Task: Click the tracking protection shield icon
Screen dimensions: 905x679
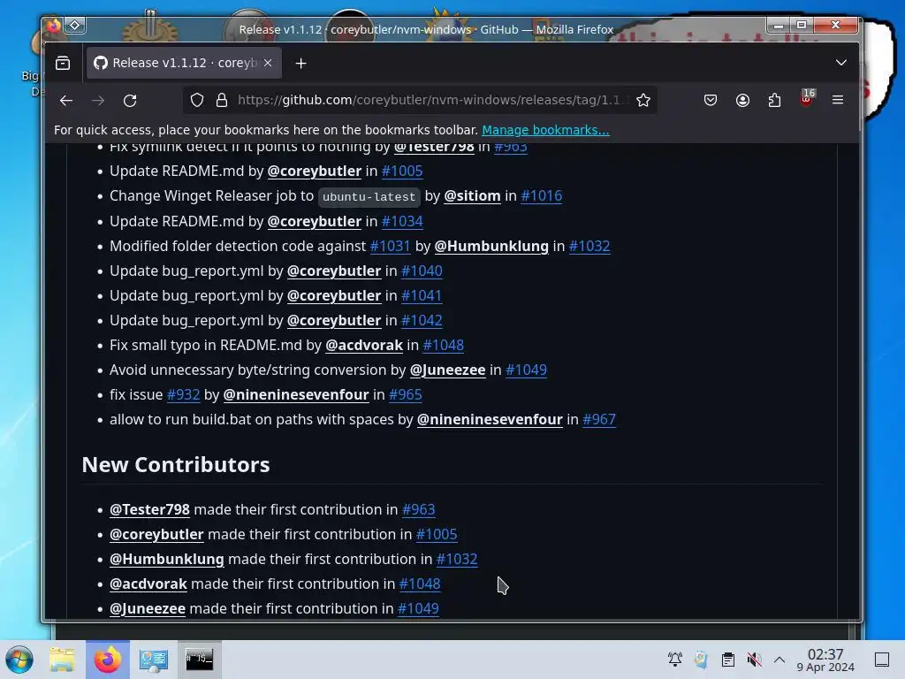Action: pyautogui.click(x=197, y=101)
